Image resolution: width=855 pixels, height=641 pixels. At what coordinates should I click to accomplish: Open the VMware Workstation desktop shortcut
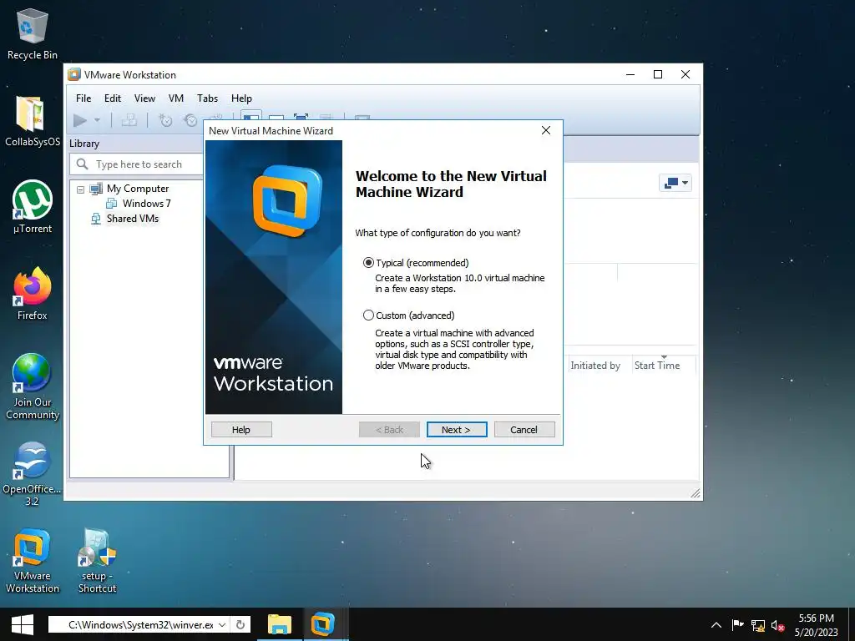tap(32, 562)
